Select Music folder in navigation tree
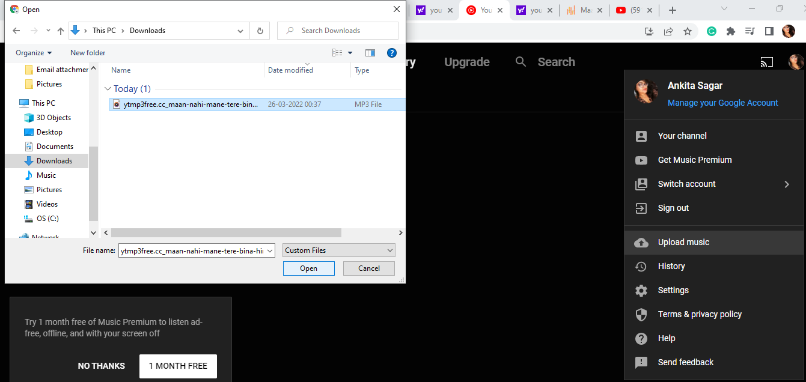This screenshot has height=382, width=806. (x=46, y=175)
